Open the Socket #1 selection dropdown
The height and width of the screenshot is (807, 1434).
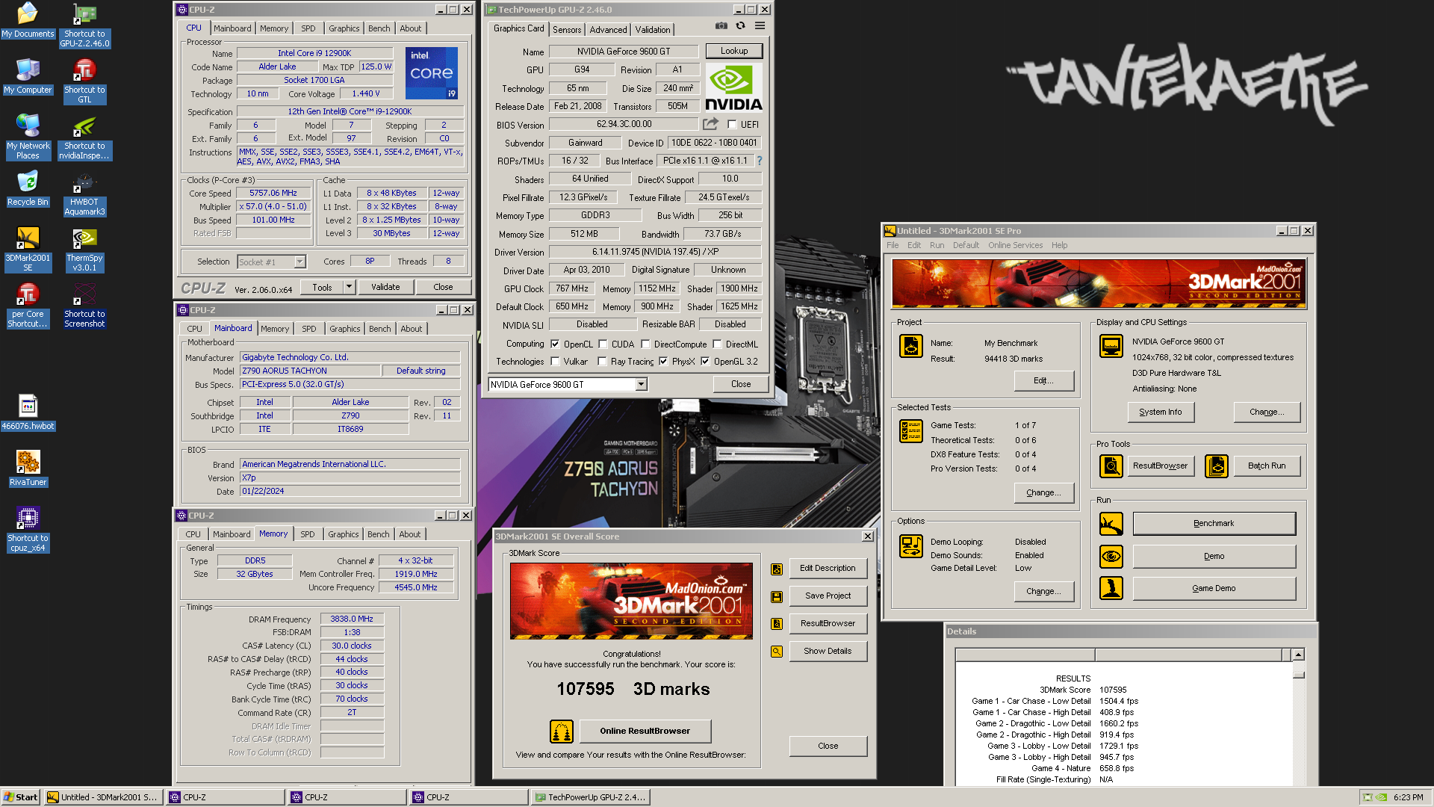[x=299, y=262]
